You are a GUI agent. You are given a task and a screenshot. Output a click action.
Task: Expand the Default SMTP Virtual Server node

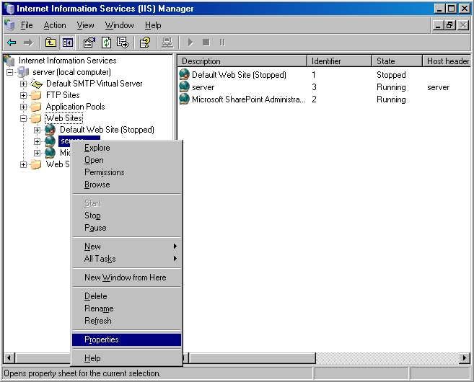point(23,84)
